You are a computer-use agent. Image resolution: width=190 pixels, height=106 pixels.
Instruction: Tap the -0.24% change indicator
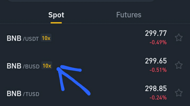158,98
